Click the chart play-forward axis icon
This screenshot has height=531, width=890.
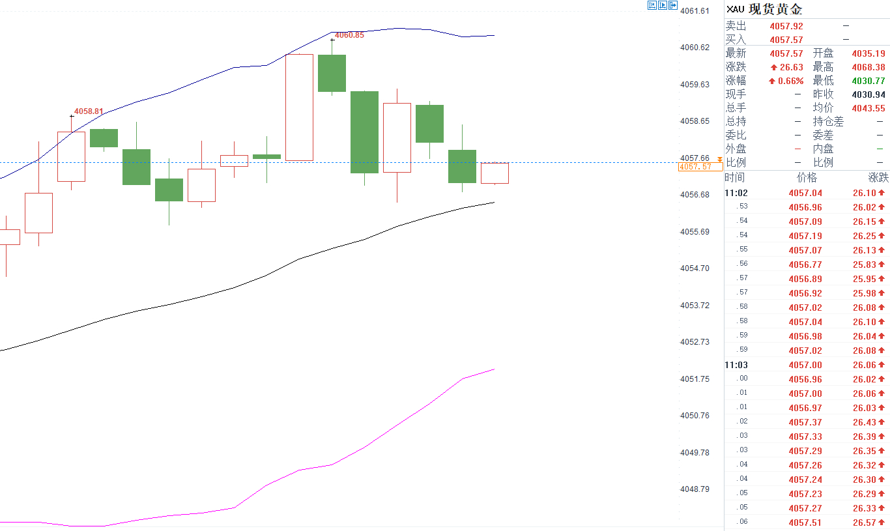[x=663, y=5]
